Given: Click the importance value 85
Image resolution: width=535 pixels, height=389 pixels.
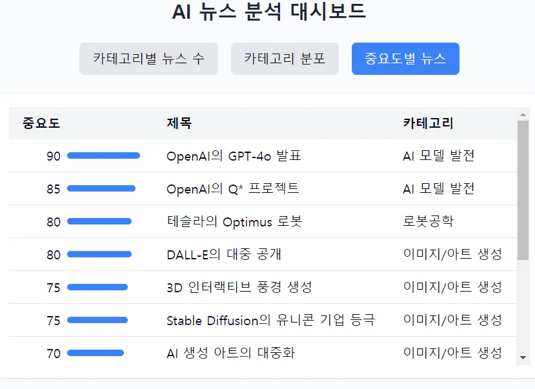Looking at the screenshot, I should (54, 189).
